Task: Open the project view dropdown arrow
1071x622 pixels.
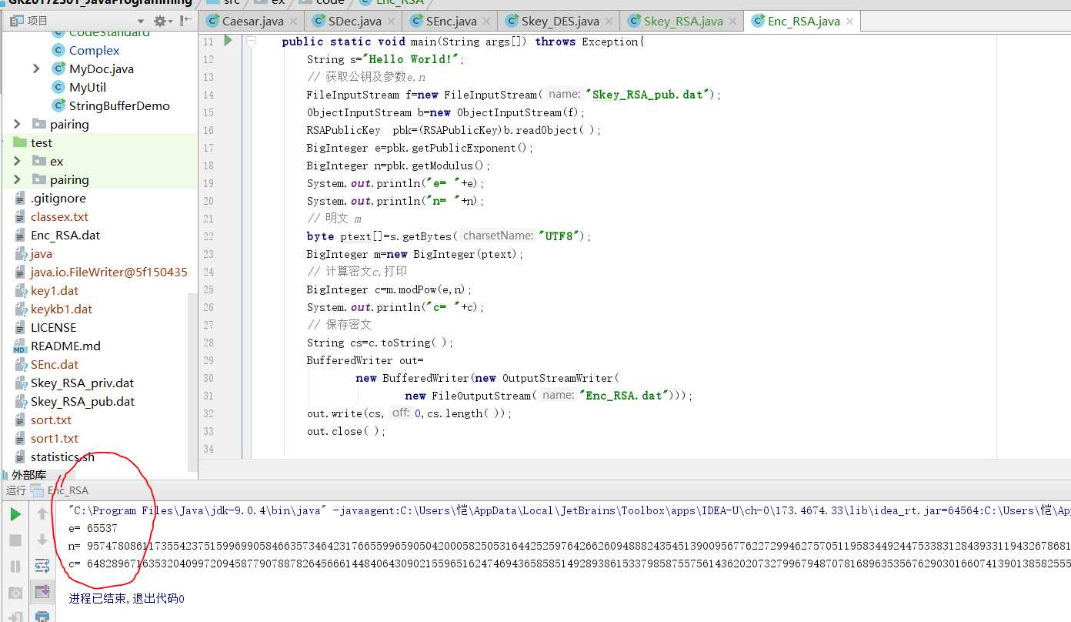Action: 140,22
